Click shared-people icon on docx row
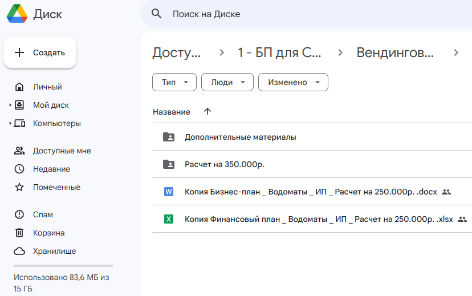The height and width of the screenshot is (296, 472). point(446,192)
